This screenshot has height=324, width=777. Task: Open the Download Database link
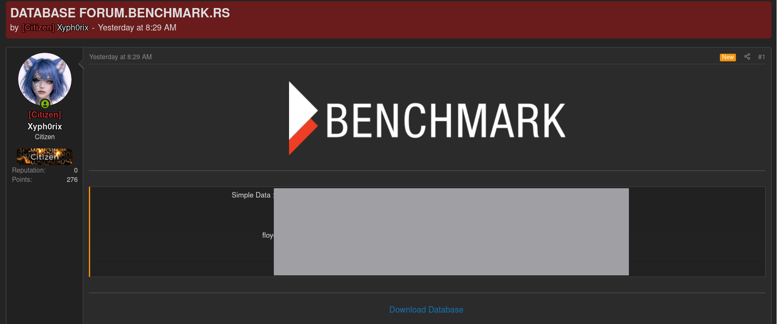coord(426,310)
